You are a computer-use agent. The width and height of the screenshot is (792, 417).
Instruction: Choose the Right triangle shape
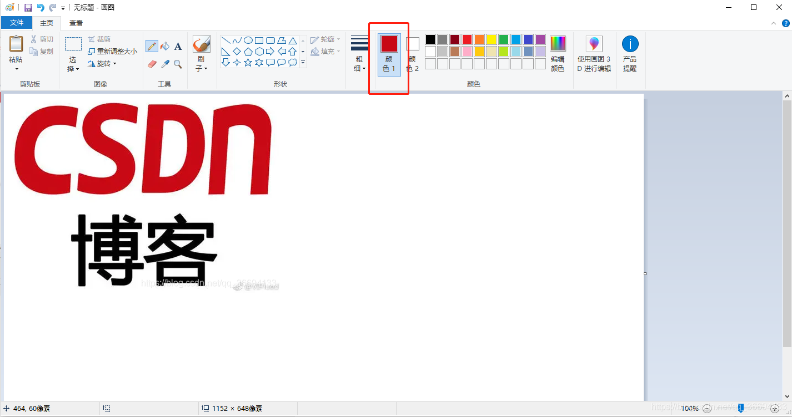[x=226, y=52]
